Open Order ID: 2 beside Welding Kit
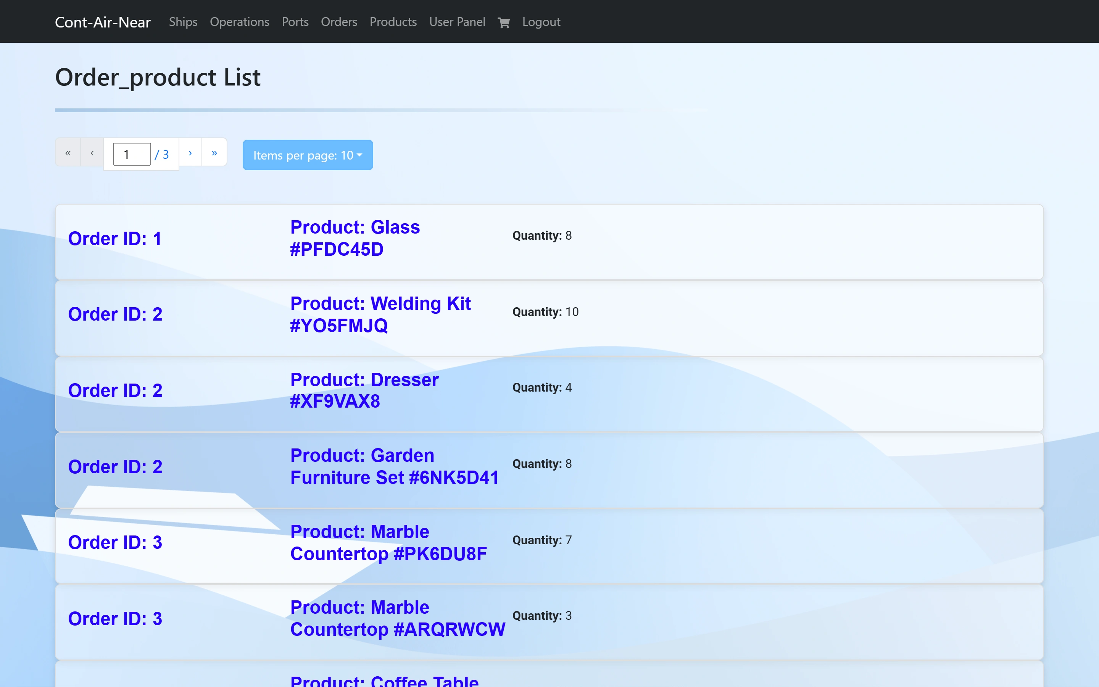1099x687 pixels. (x=115, y=314)
